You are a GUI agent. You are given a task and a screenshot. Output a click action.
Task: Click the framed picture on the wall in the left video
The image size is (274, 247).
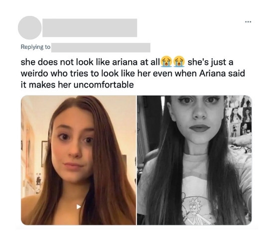(44, 154)
